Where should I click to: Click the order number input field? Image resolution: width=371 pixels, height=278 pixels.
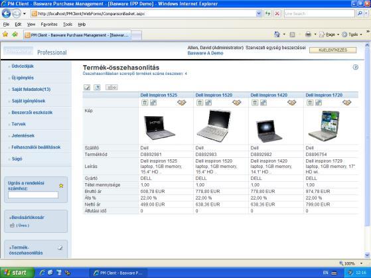pos(33,195)
